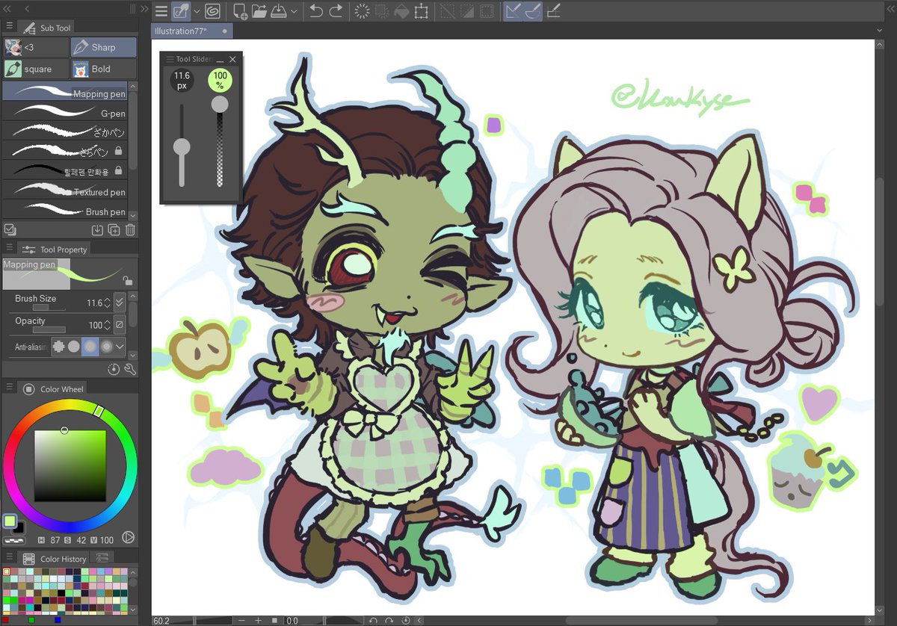Rotate canvas right in status bar
The height and width of the screenshot is (626, 897).
(x=389, y=620)
